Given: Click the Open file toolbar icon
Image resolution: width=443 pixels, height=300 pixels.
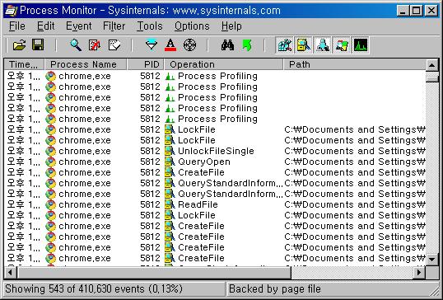Looking at the screenshot, I should coord(19,45).
